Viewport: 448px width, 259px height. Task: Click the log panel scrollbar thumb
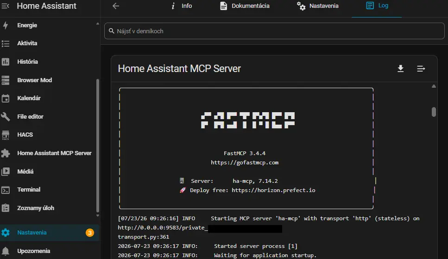point(434,112)
